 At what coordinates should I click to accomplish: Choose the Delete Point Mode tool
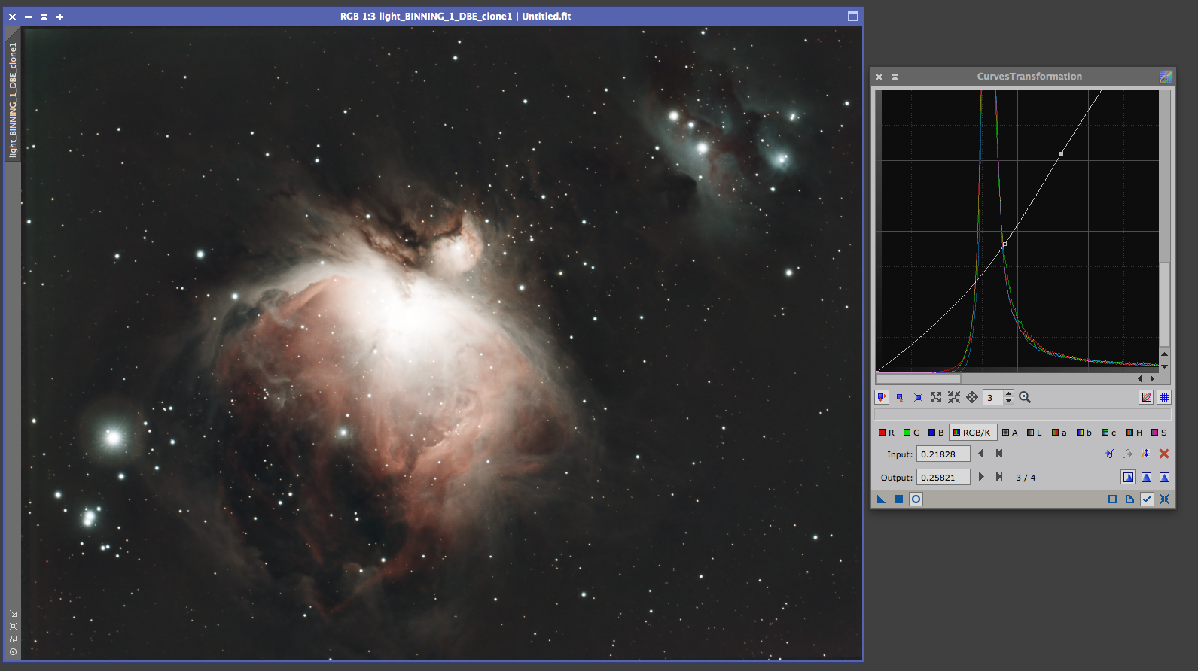[918, 397]
